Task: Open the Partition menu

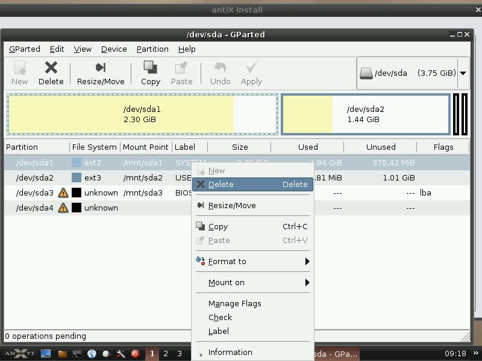Action: pos(152,49)
